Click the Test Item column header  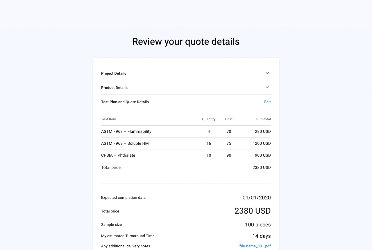109,119
